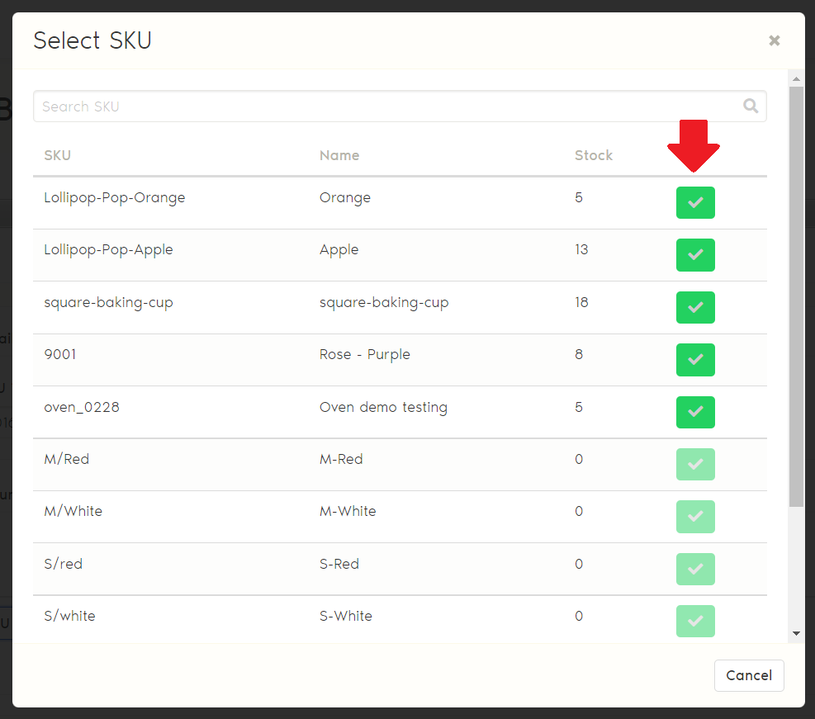Viewport: 815px width, 719px height.
Task: Select the Lollipop-Pop-Orange SKU checkmark button
Action: (x=695, y=203)
